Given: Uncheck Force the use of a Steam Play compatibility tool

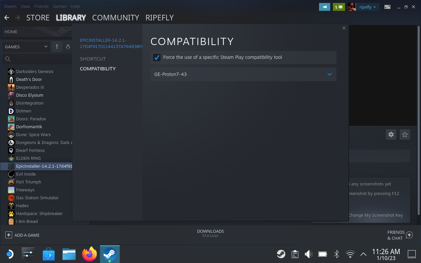Looking at the screenshot, I should point(157,58).
